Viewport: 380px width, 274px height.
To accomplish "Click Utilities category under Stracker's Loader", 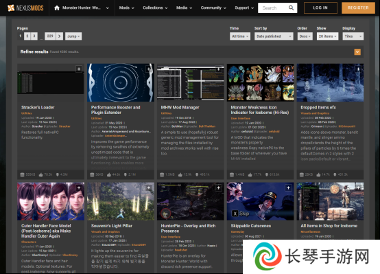I will pyautogui.click(x=27, y=113).
